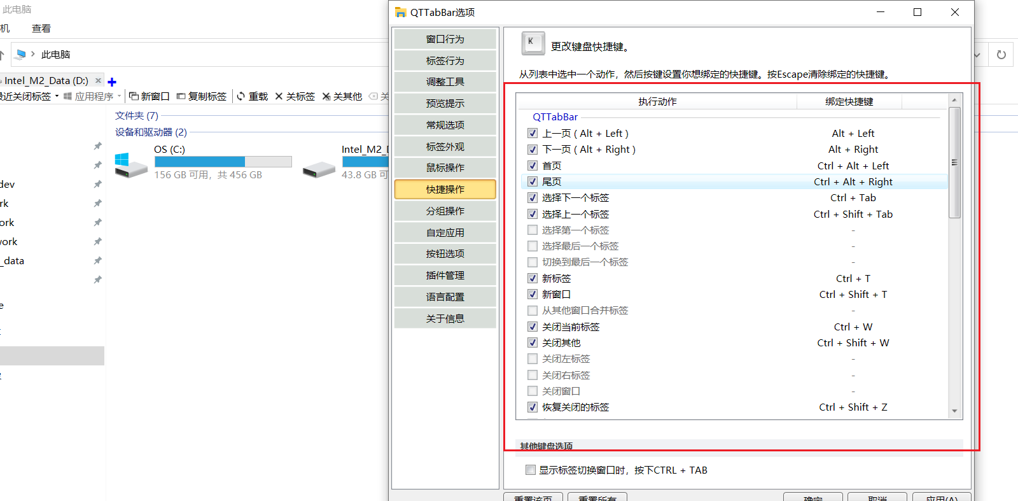This screenshot has width=1018, height=501.
Task: Open the 查看 ribbon tab in Explorer
Action: pyautogui.click(x=41, y=28)
